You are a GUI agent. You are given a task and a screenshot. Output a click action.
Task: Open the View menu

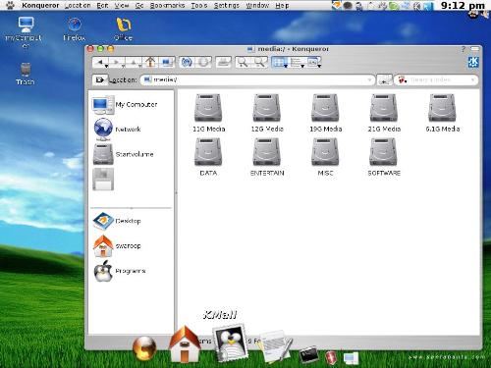click(122, 5)
